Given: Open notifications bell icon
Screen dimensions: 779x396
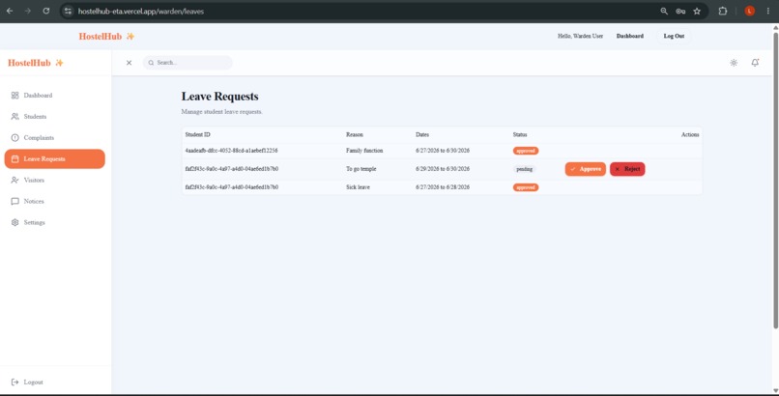Looking at the screenshot, I should pos(755,63).
